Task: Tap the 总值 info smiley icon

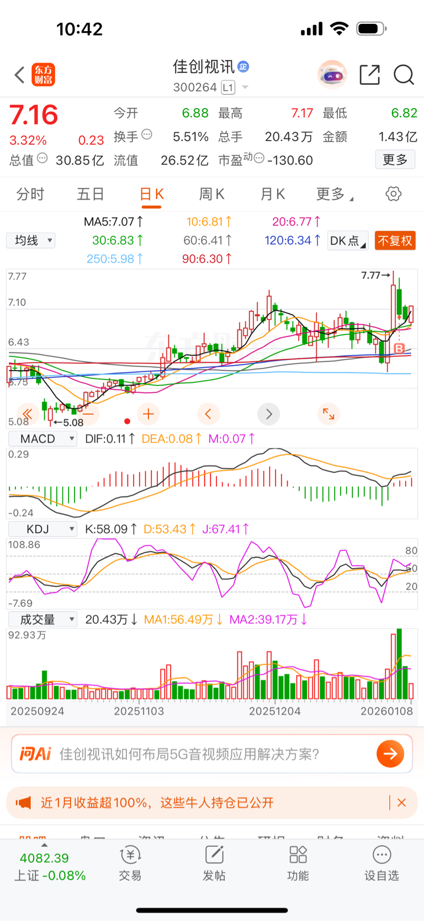Action: [43, 158]
